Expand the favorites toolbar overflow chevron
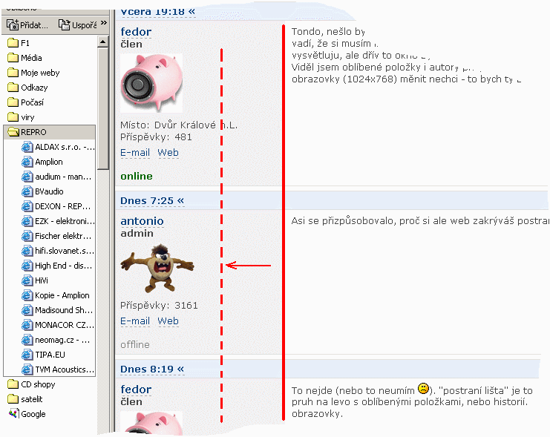Viewport: 550px width, 437px height. tap(103, 23)
